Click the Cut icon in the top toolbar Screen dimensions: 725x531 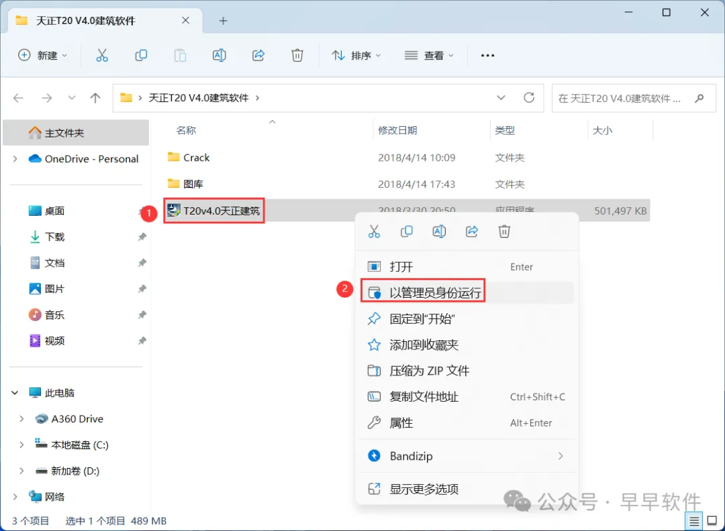(102, 56)
